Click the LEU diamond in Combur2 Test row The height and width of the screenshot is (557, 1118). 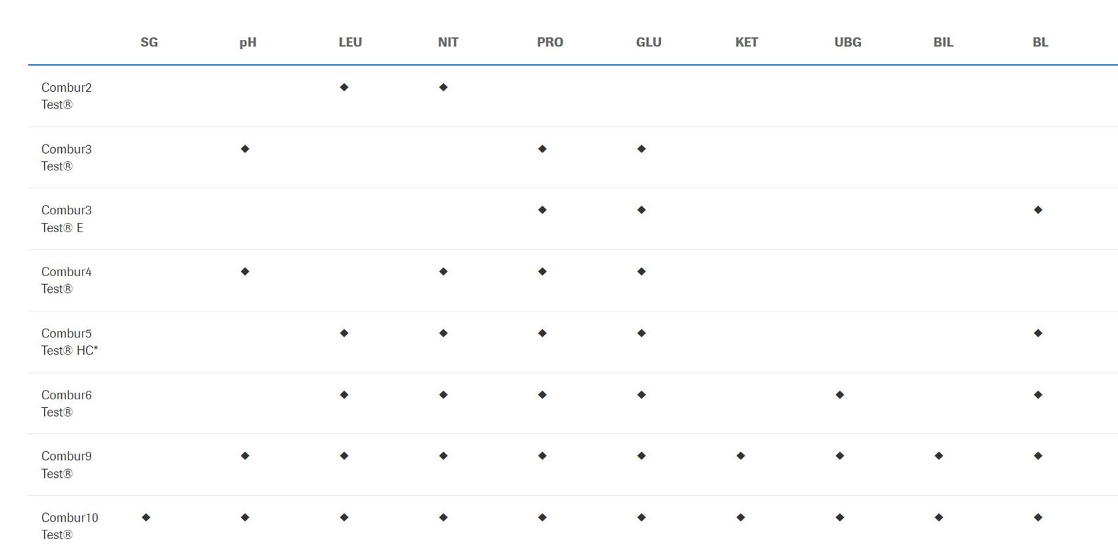[344, 87]
